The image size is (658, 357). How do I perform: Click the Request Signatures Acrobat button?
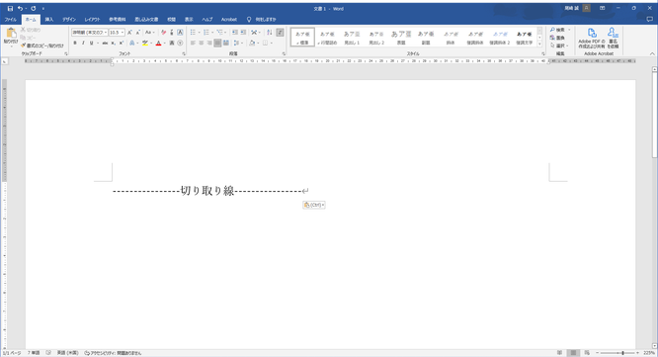(613, 39)
